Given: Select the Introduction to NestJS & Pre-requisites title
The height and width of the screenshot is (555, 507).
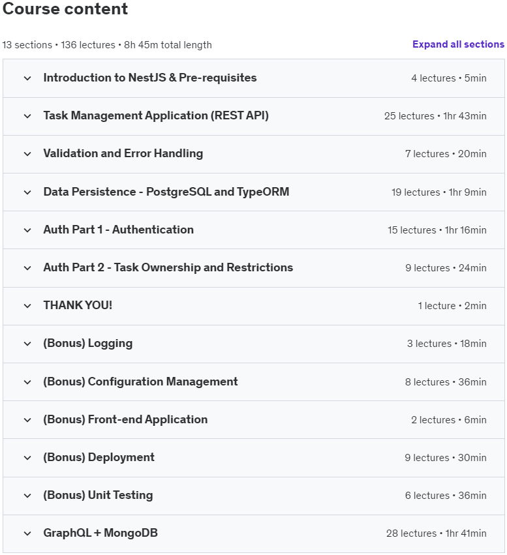Looking at the screenshot, I should pyautogui.click(x=150, y=78).
